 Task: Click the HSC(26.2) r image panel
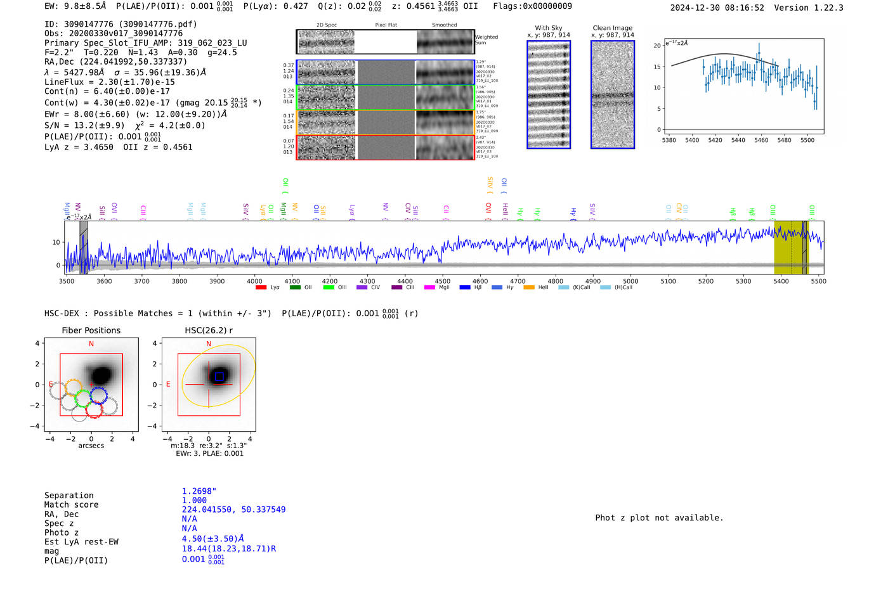coord(209,385)
